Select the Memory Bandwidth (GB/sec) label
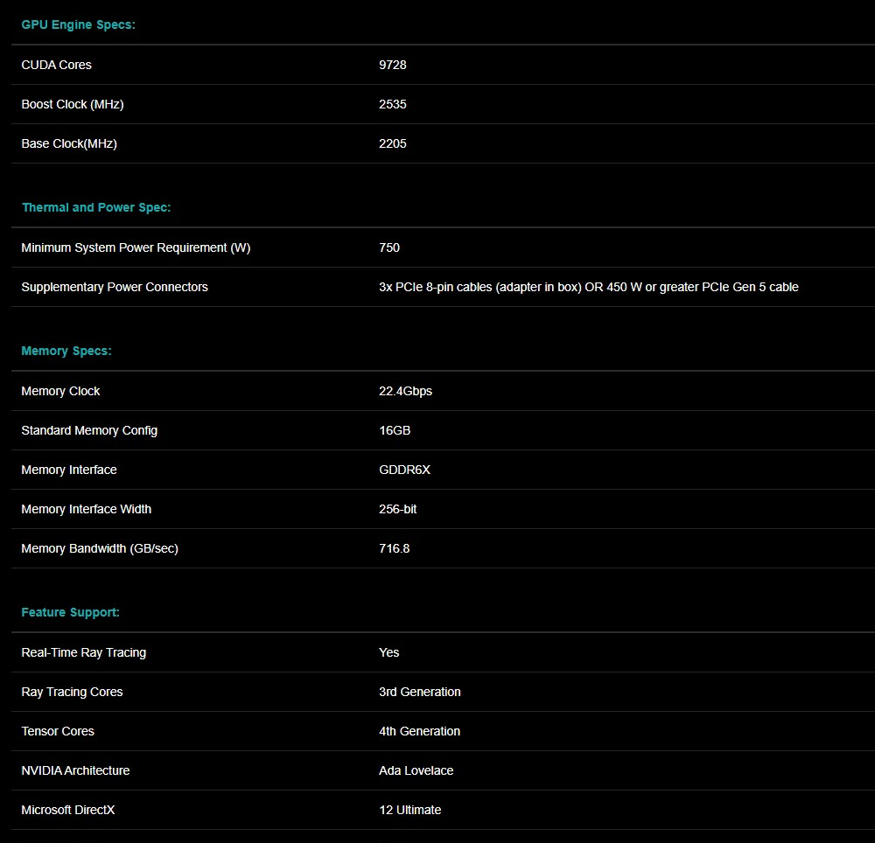The height and width of the screenshot is (843, 875). (x=99, y=548)
